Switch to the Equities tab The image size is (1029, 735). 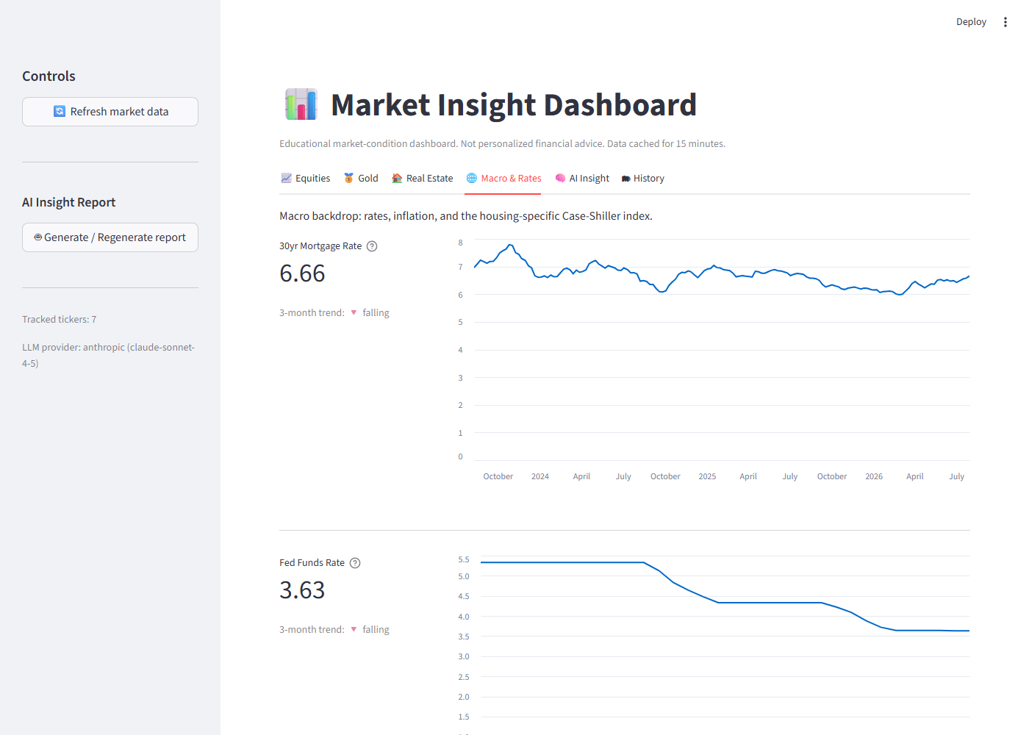click(306, 179)
